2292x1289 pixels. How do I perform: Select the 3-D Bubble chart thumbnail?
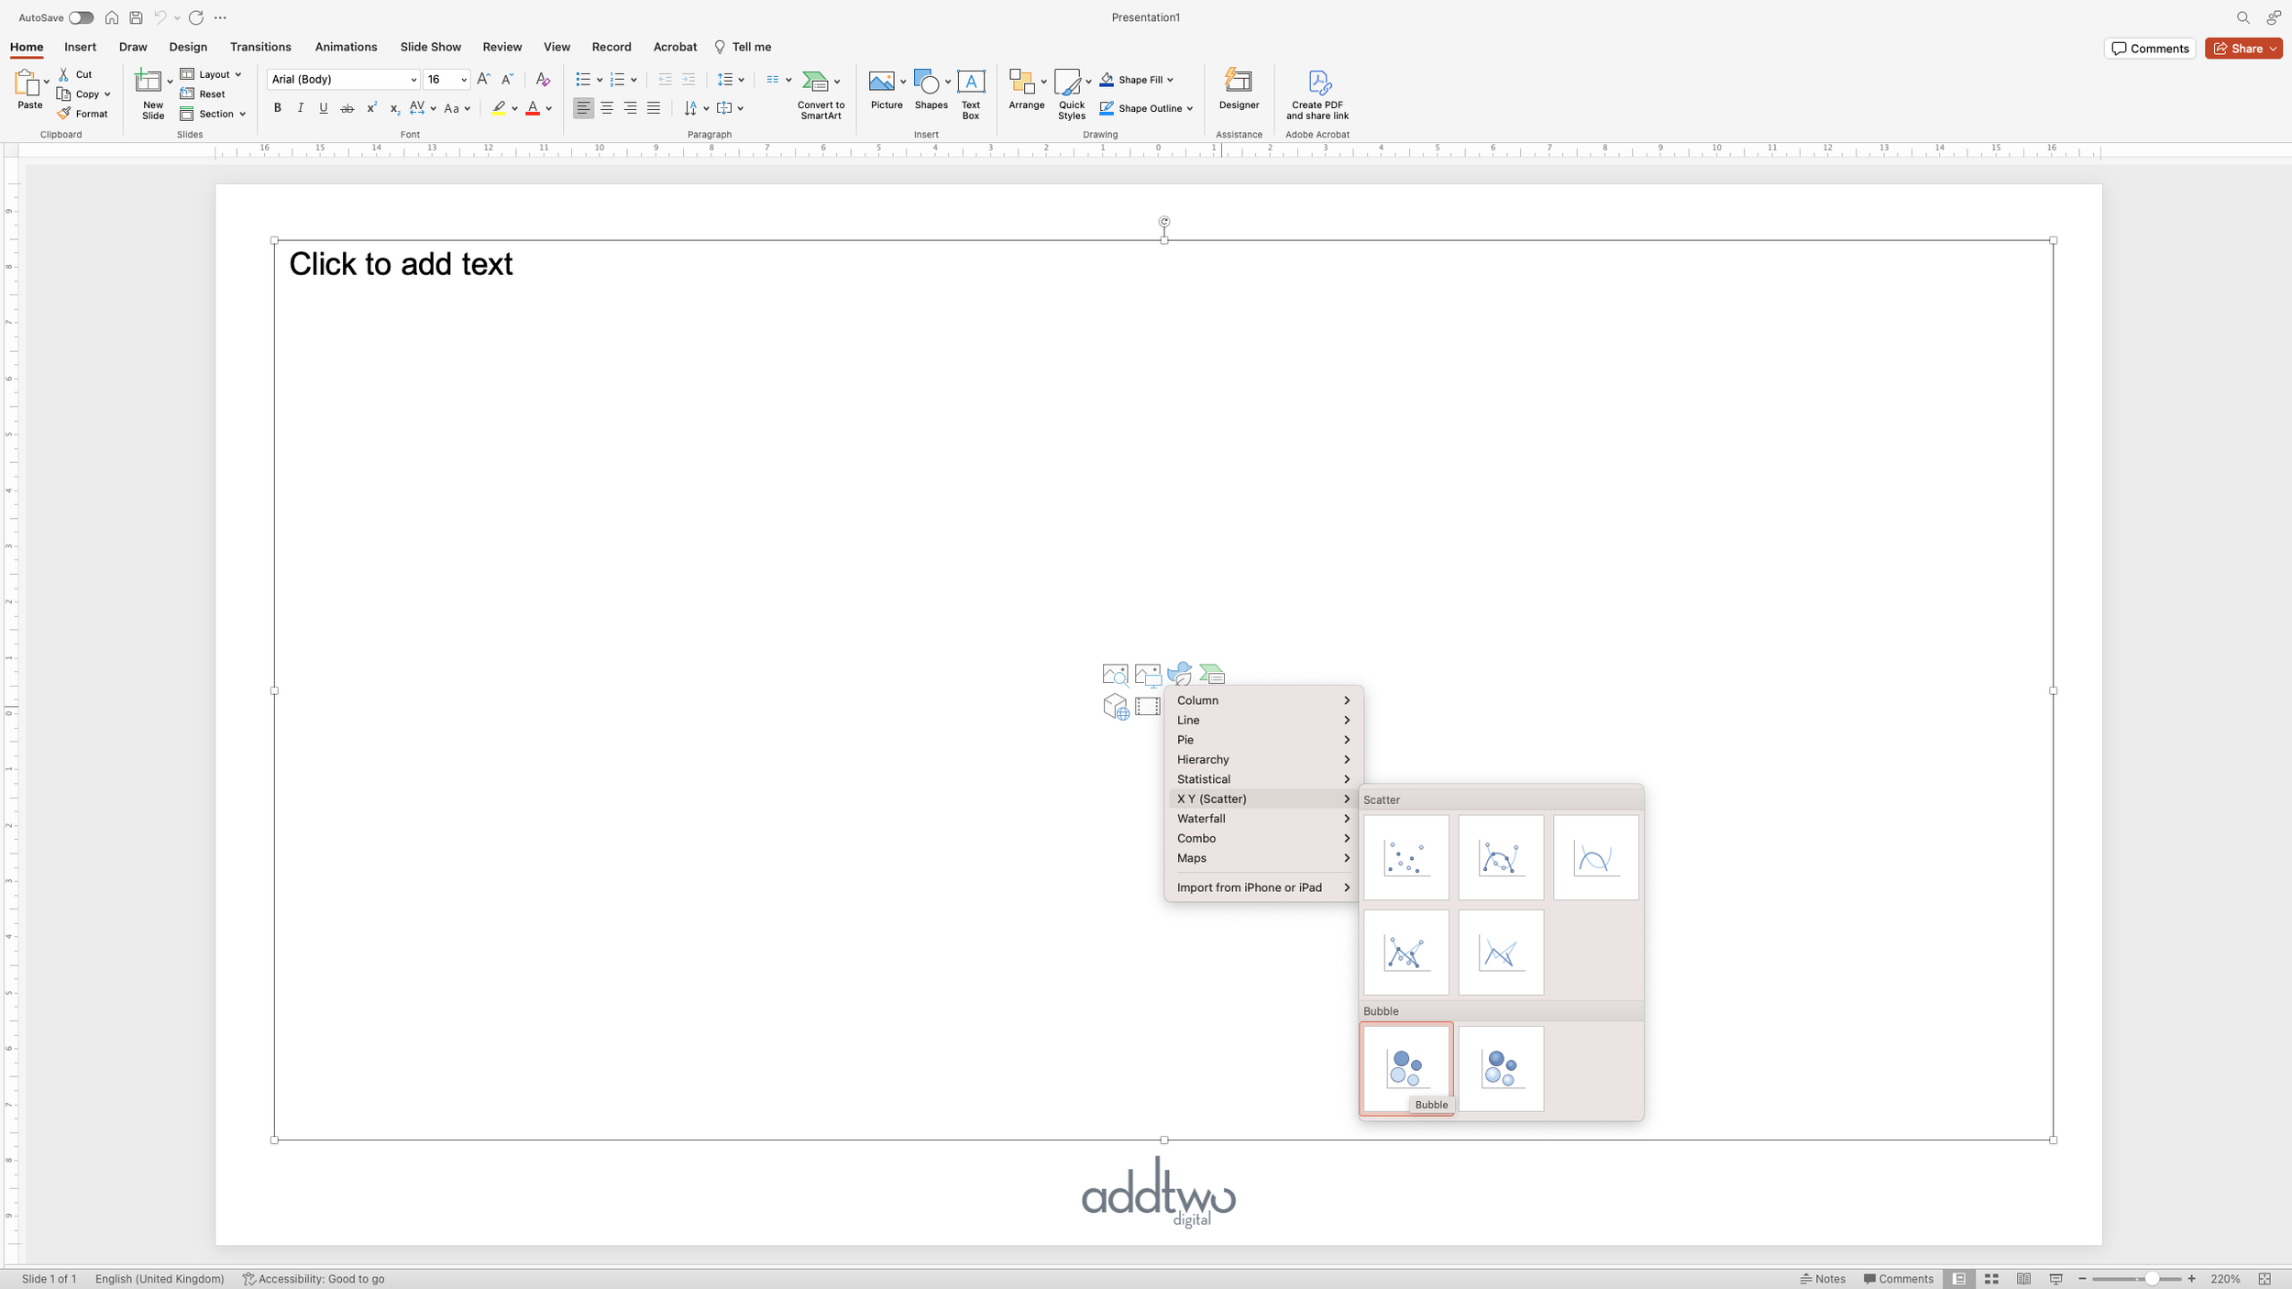pos(1500,1068)
